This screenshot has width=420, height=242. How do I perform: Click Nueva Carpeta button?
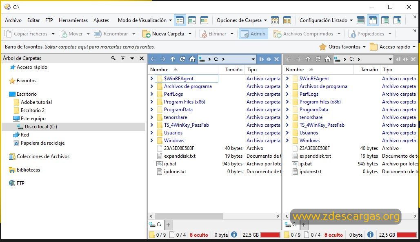[164, 34]
